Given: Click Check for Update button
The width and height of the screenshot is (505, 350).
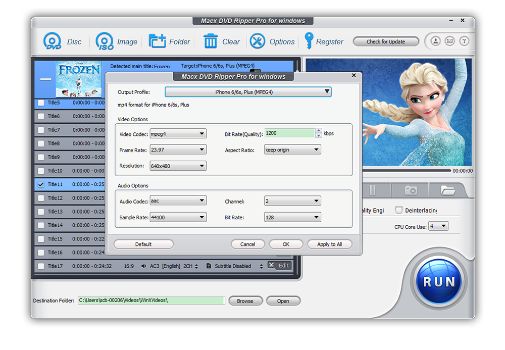Looking at the screenshot, I should pyautogui.click(x=386, y=41).
